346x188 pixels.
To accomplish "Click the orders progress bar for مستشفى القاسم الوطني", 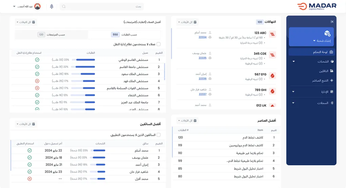I will [85, 60].
